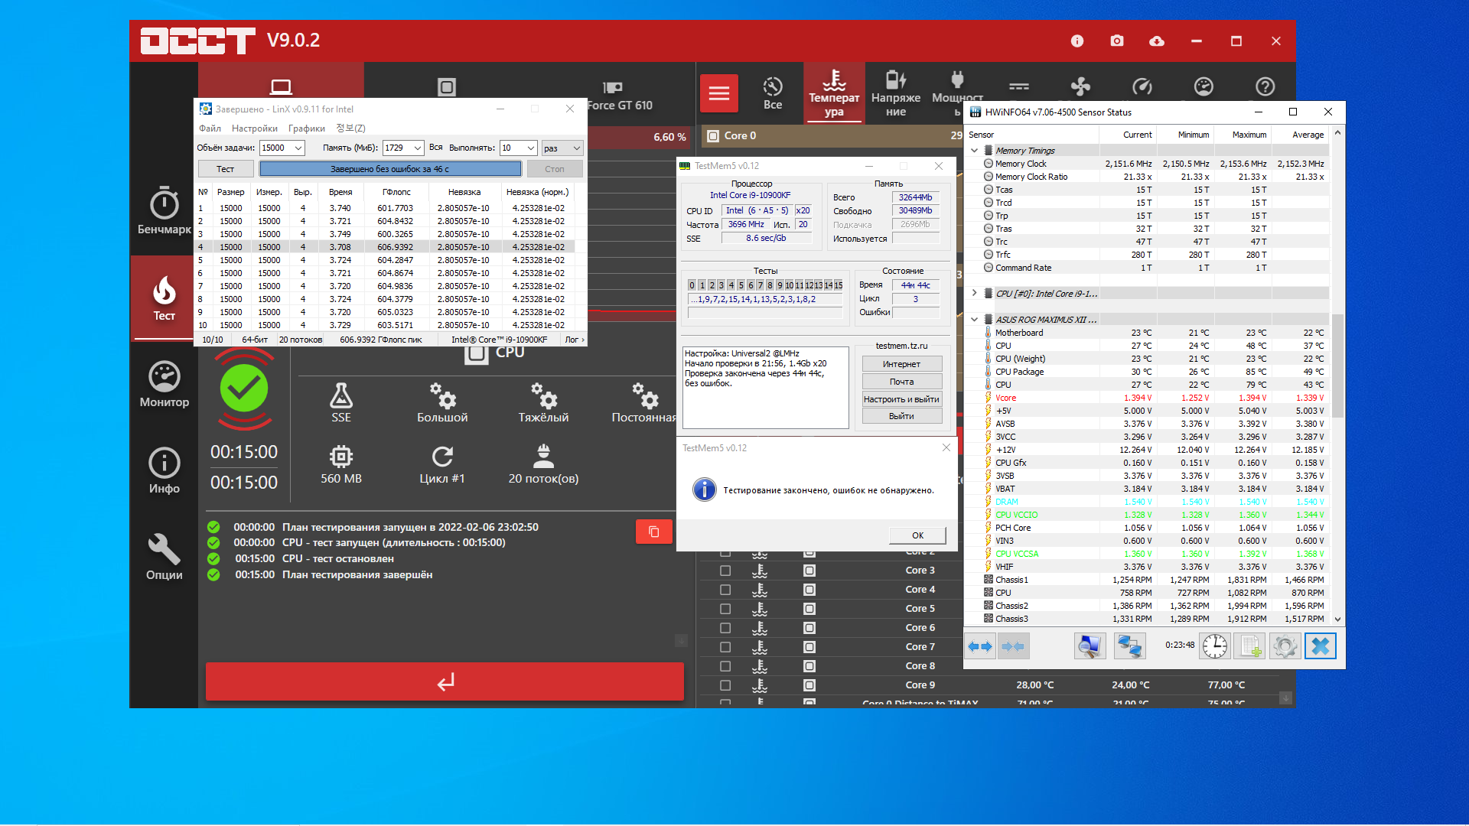Show the fan speed sensors tab
Viewport: 1469px width, 826px height.
[x=1080, y=86]
